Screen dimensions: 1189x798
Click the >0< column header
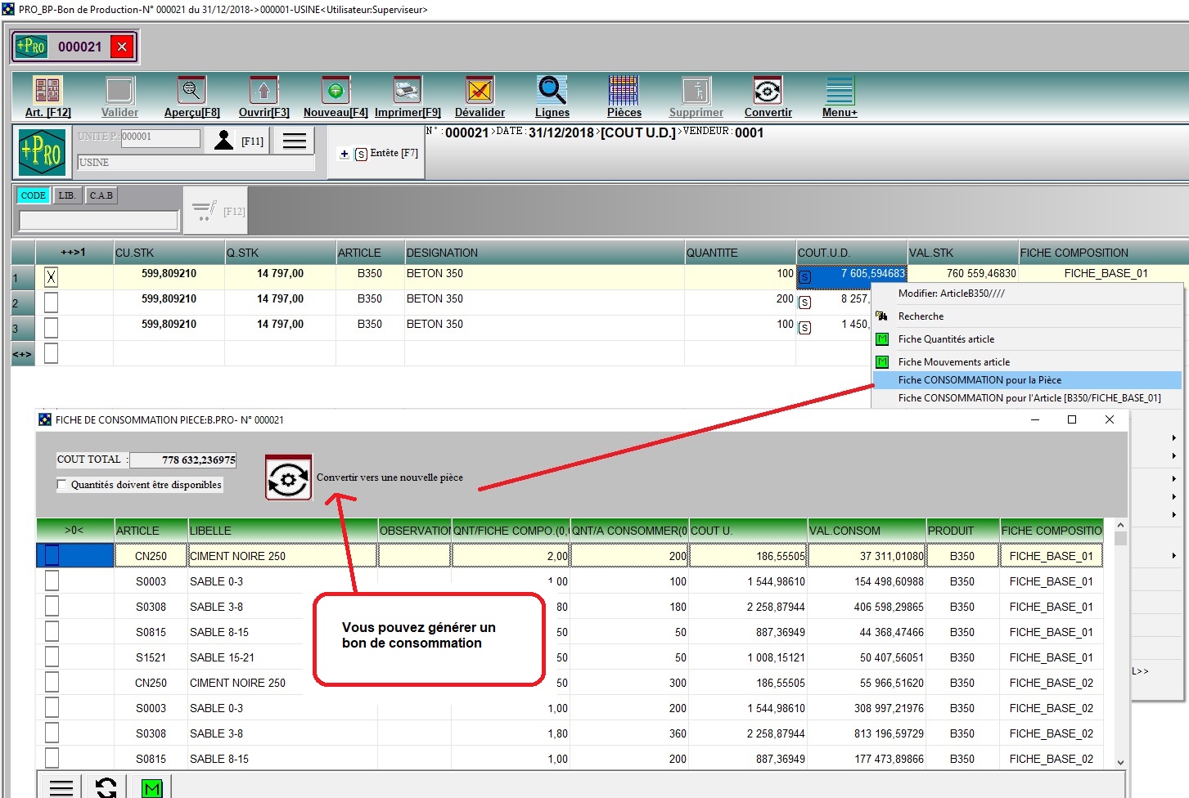(75, 531)
